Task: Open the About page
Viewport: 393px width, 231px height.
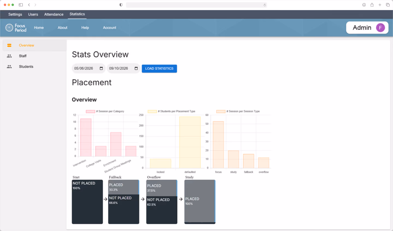Action: coord(63,28)
